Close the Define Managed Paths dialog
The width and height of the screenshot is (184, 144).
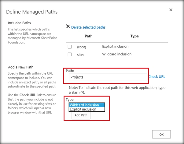pos(171,10)
